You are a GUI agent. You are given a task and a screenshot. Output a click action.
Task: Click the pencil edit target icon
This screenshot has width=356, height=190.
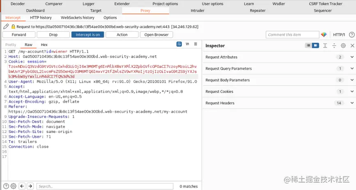(6, 27)
